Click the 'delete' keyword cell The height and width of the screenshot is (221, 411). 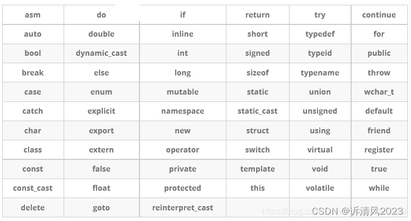(x=33, y=208)
